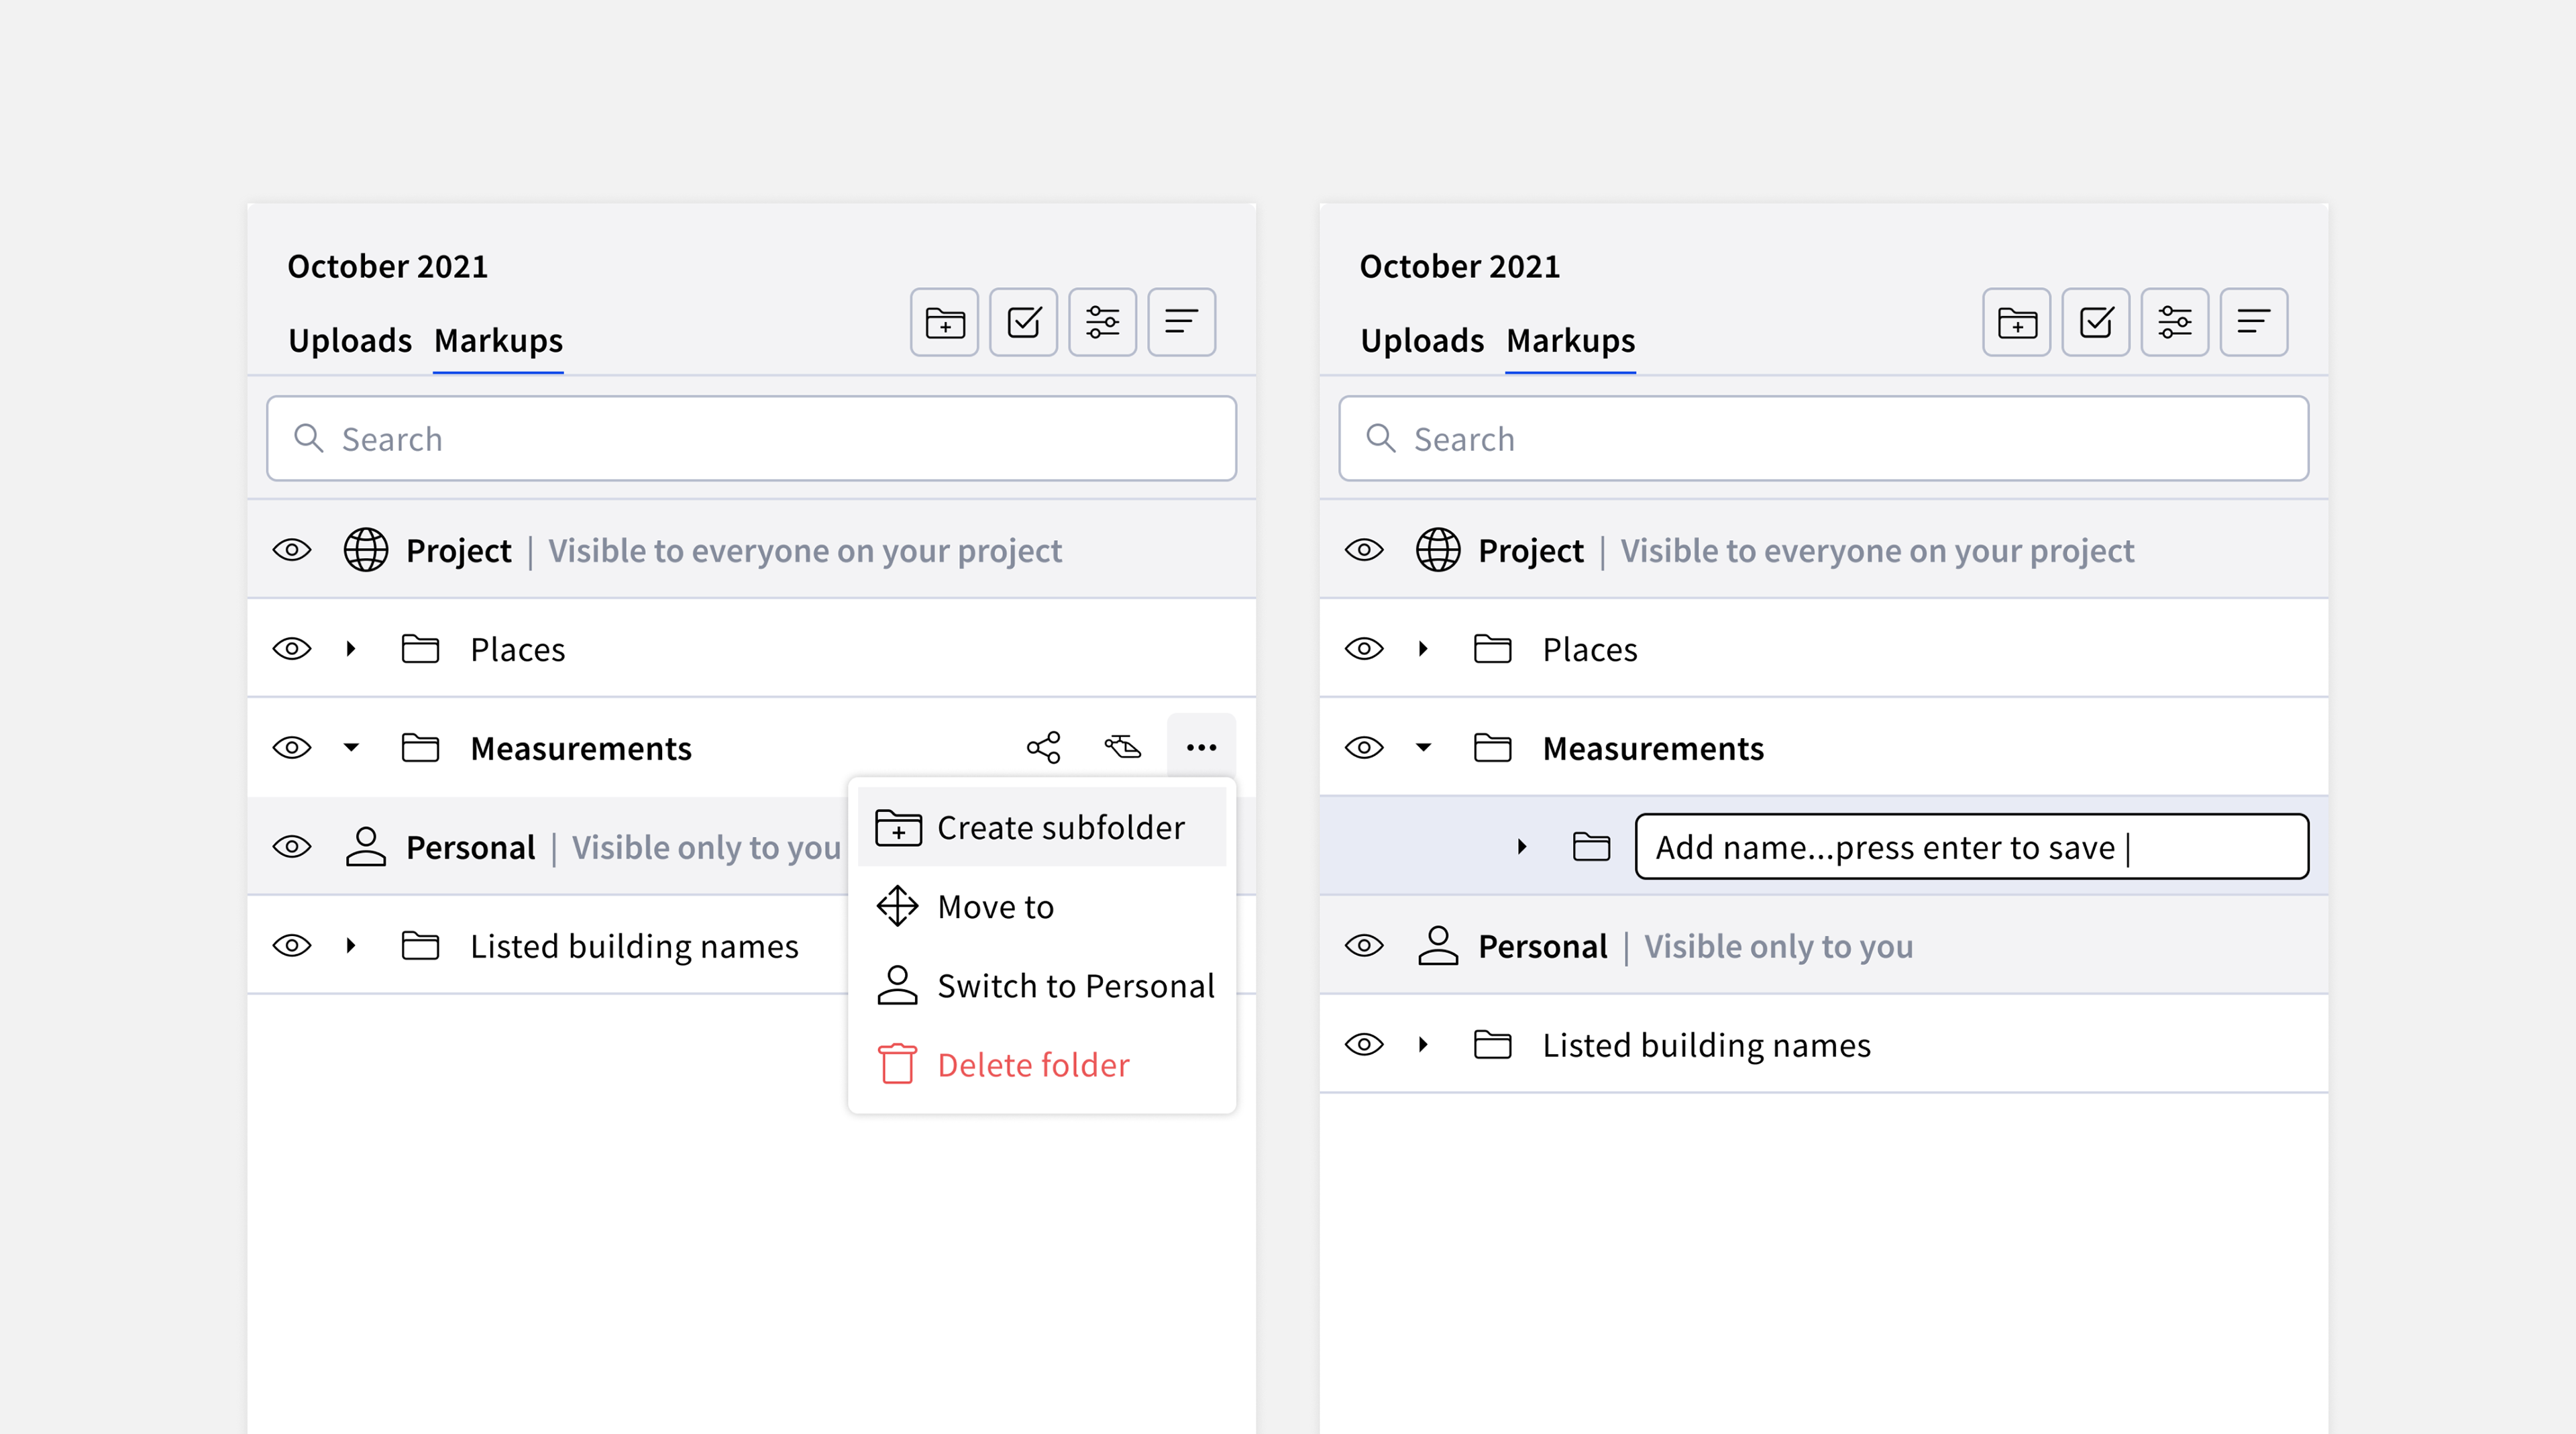Select Places folder label in left panel
This screenshot has width=2576, height=1434.
click(518, 650)
